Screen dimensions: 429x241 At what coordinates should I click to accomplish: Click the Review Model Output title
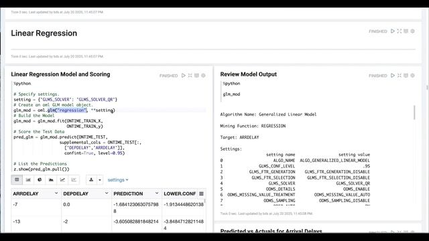249,74
